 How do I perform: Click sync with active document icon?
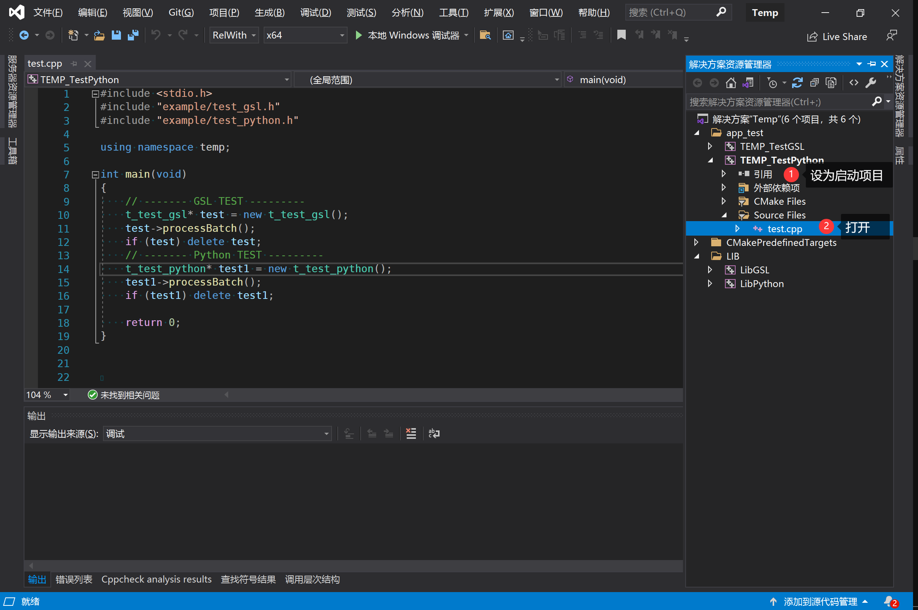click(797, 83)
